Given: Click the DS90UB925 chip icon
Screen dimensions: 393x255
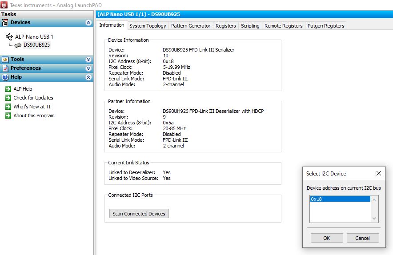Looking at the screenshot, I should [17, 45].
